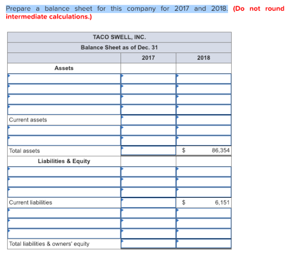Open second account label dropdown under Liabilities & Equity

[x=64, y=182]
